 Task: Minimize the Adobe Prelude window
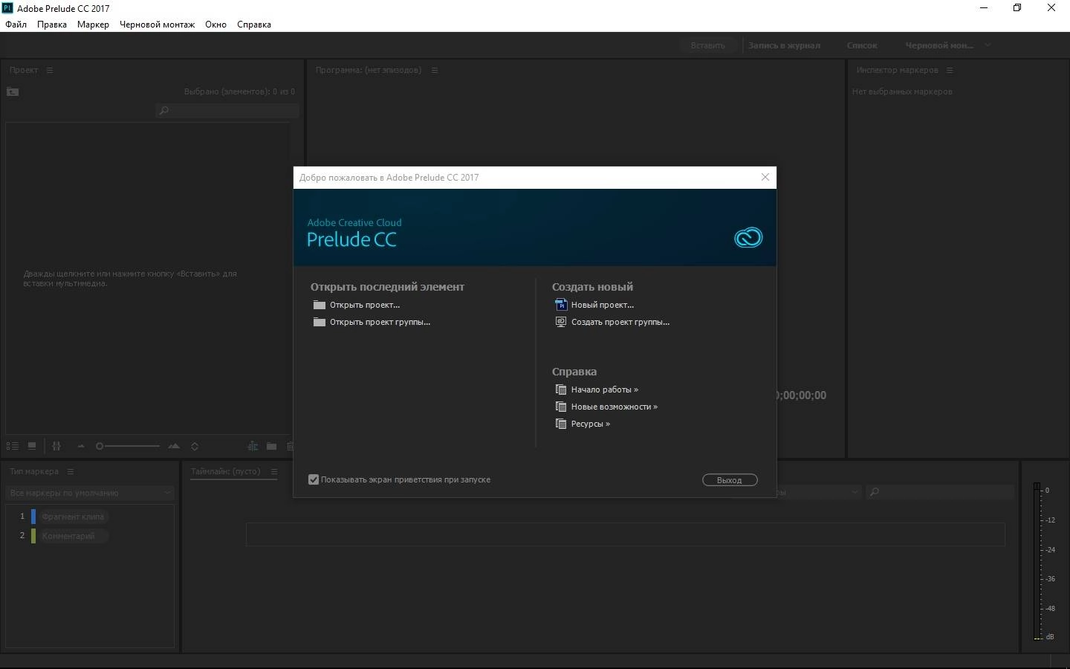984,8
